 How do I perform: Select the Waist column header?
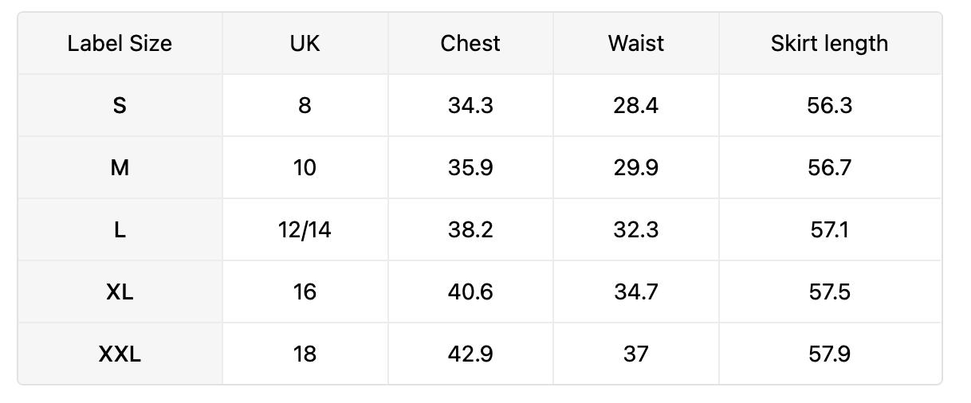(x=636, y=43)
